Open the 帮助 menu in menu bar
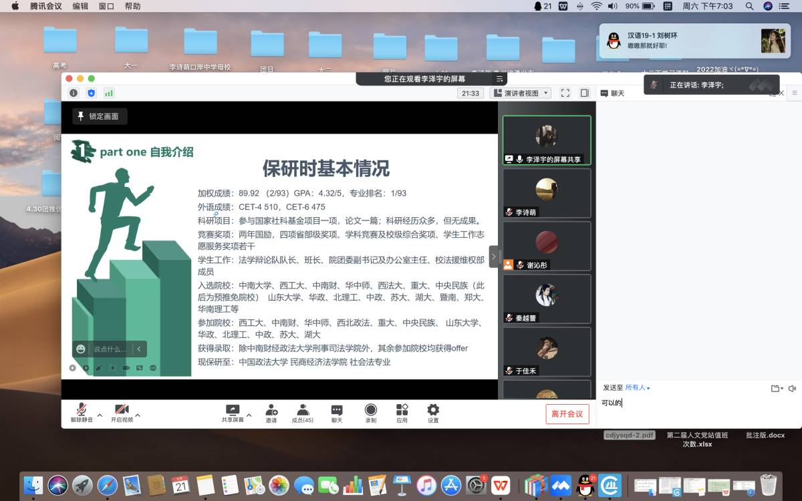 [132, 6]
